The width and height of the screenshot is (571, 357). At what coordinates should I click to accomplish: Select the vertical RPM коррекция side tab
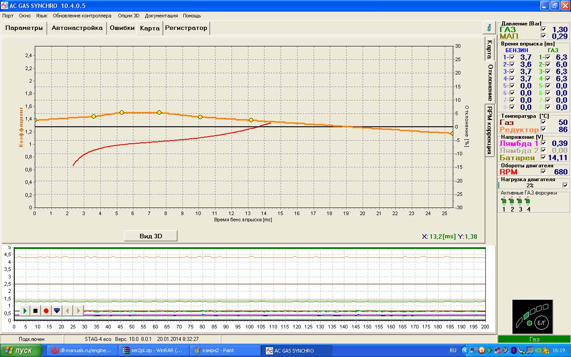[489, 130]
